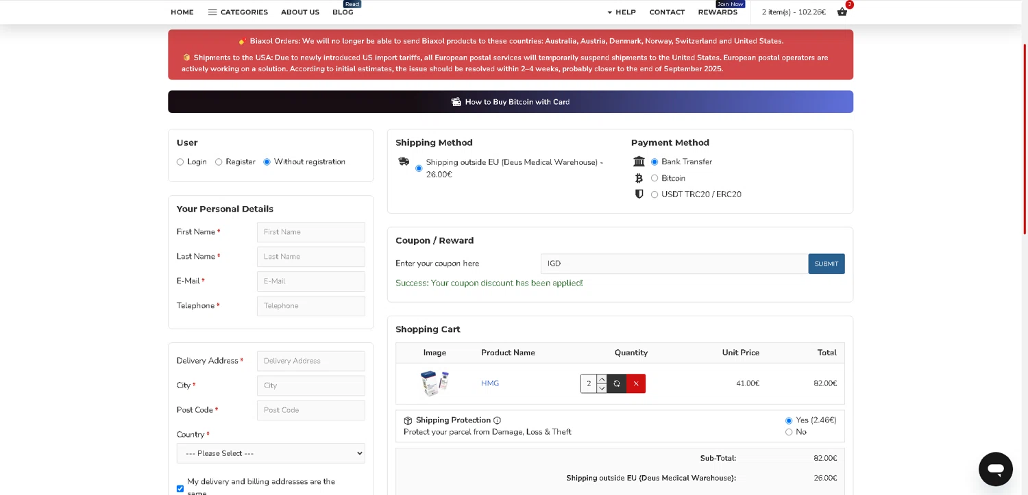Select Yes for Shipping Protection
1028x495 pixels.
pyautogui.click(x=789, y=420)
